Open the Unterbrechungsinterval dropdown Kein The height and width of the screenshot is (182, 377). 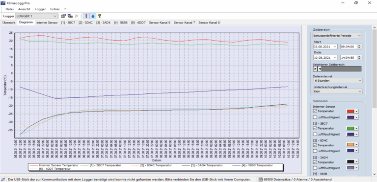point(338,91)
